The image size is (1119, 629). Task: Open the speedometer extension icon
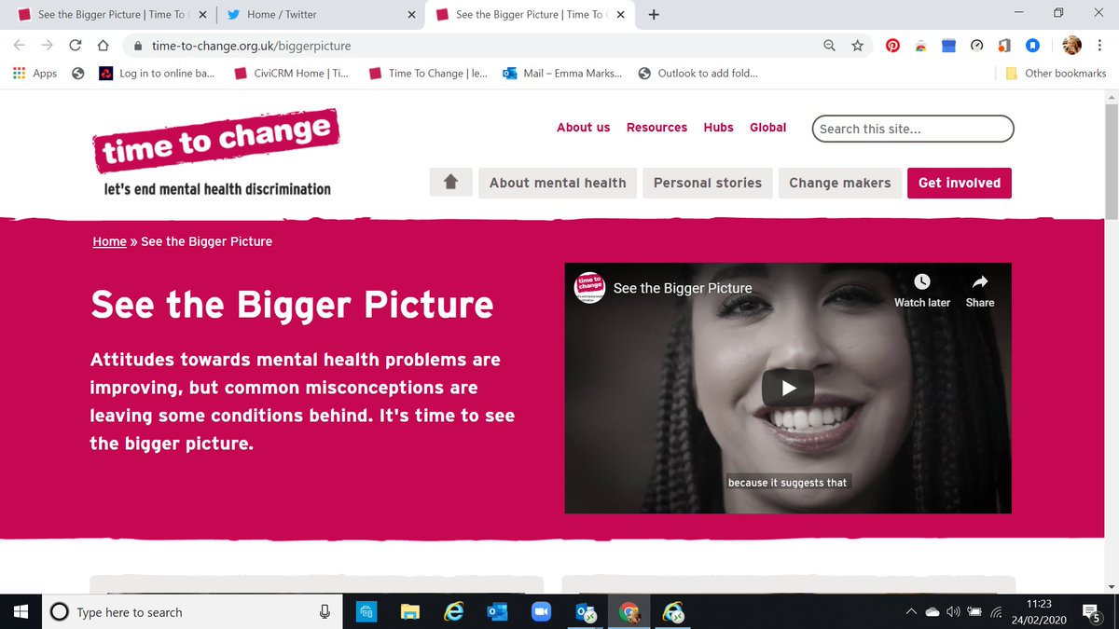pos(976,46)
